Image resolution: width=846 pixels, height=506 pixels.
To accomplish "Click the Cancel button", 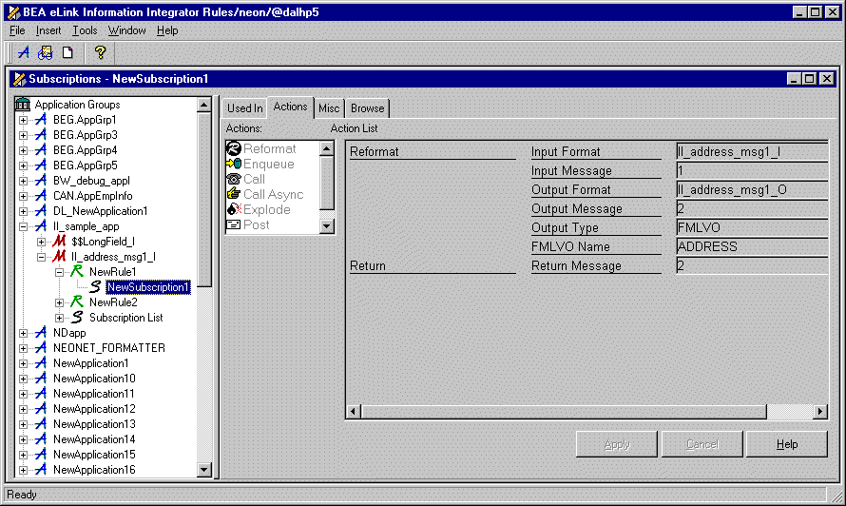I will click(x=702, y=444).
